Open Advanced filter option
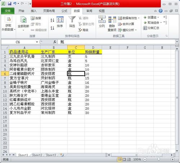 (x=83, y=30)
